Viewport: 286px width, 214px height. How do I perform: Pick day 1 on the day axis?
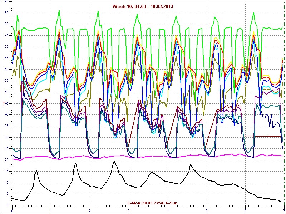(x=51, y=211)
